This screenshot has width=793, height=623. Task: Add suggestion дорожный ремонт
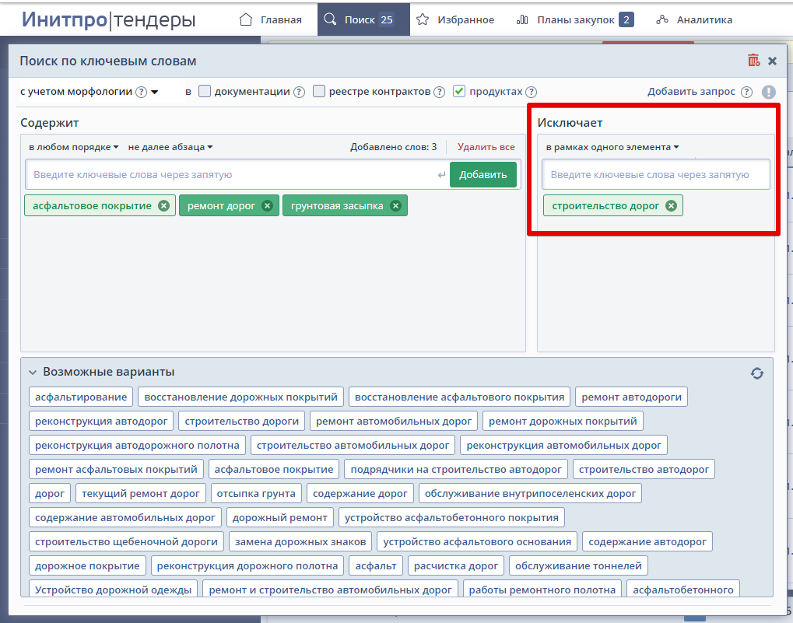[x=279, y=518]
